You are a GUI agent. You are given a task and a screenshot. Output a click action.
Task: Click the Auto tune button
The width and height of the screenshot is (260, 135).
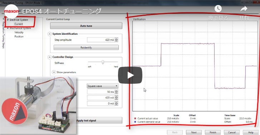pyautogui.click(x=86, y=26)
